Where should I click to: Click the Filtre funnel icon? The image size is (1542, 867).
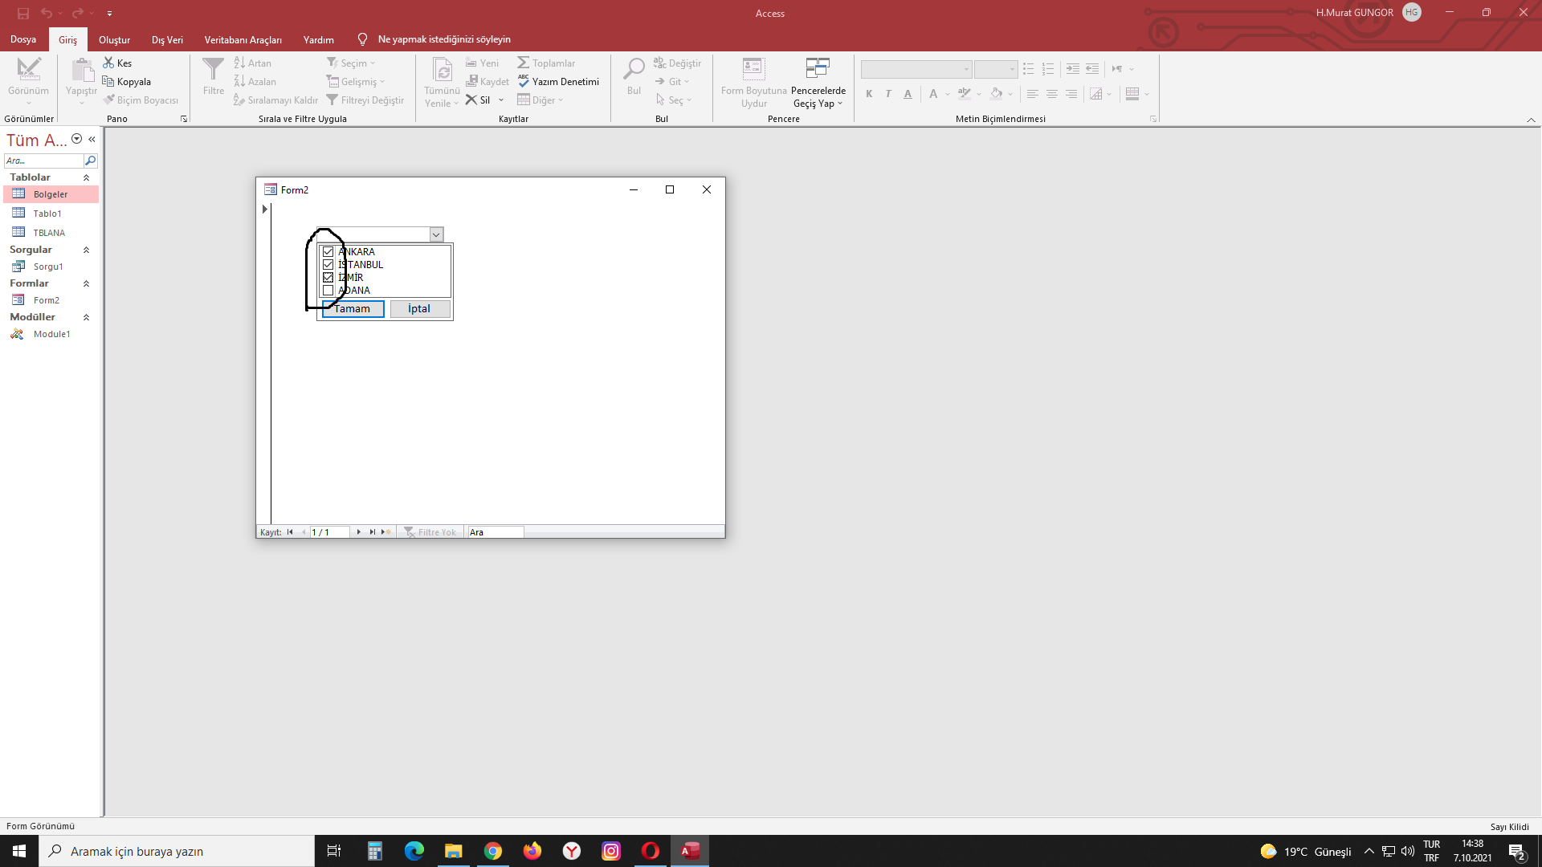pos(213,70)
